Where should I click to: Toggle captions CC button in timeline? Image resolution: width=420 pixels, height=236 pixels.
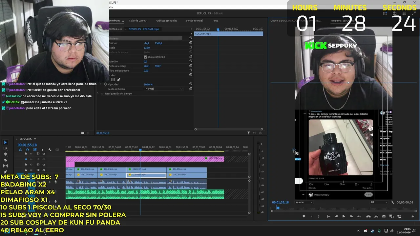coord(57,150)
